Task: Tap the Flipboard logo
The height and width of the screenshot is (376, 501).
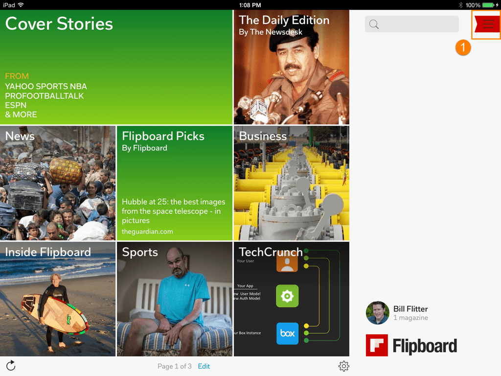Action: tap(411, 345)
